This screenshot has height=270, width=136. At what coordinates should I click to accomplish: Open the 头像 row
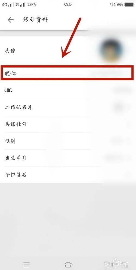click(68, 51)
